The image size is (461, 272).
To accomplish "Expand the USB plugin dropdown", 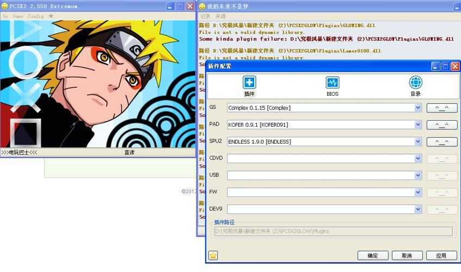I will 418,175.
